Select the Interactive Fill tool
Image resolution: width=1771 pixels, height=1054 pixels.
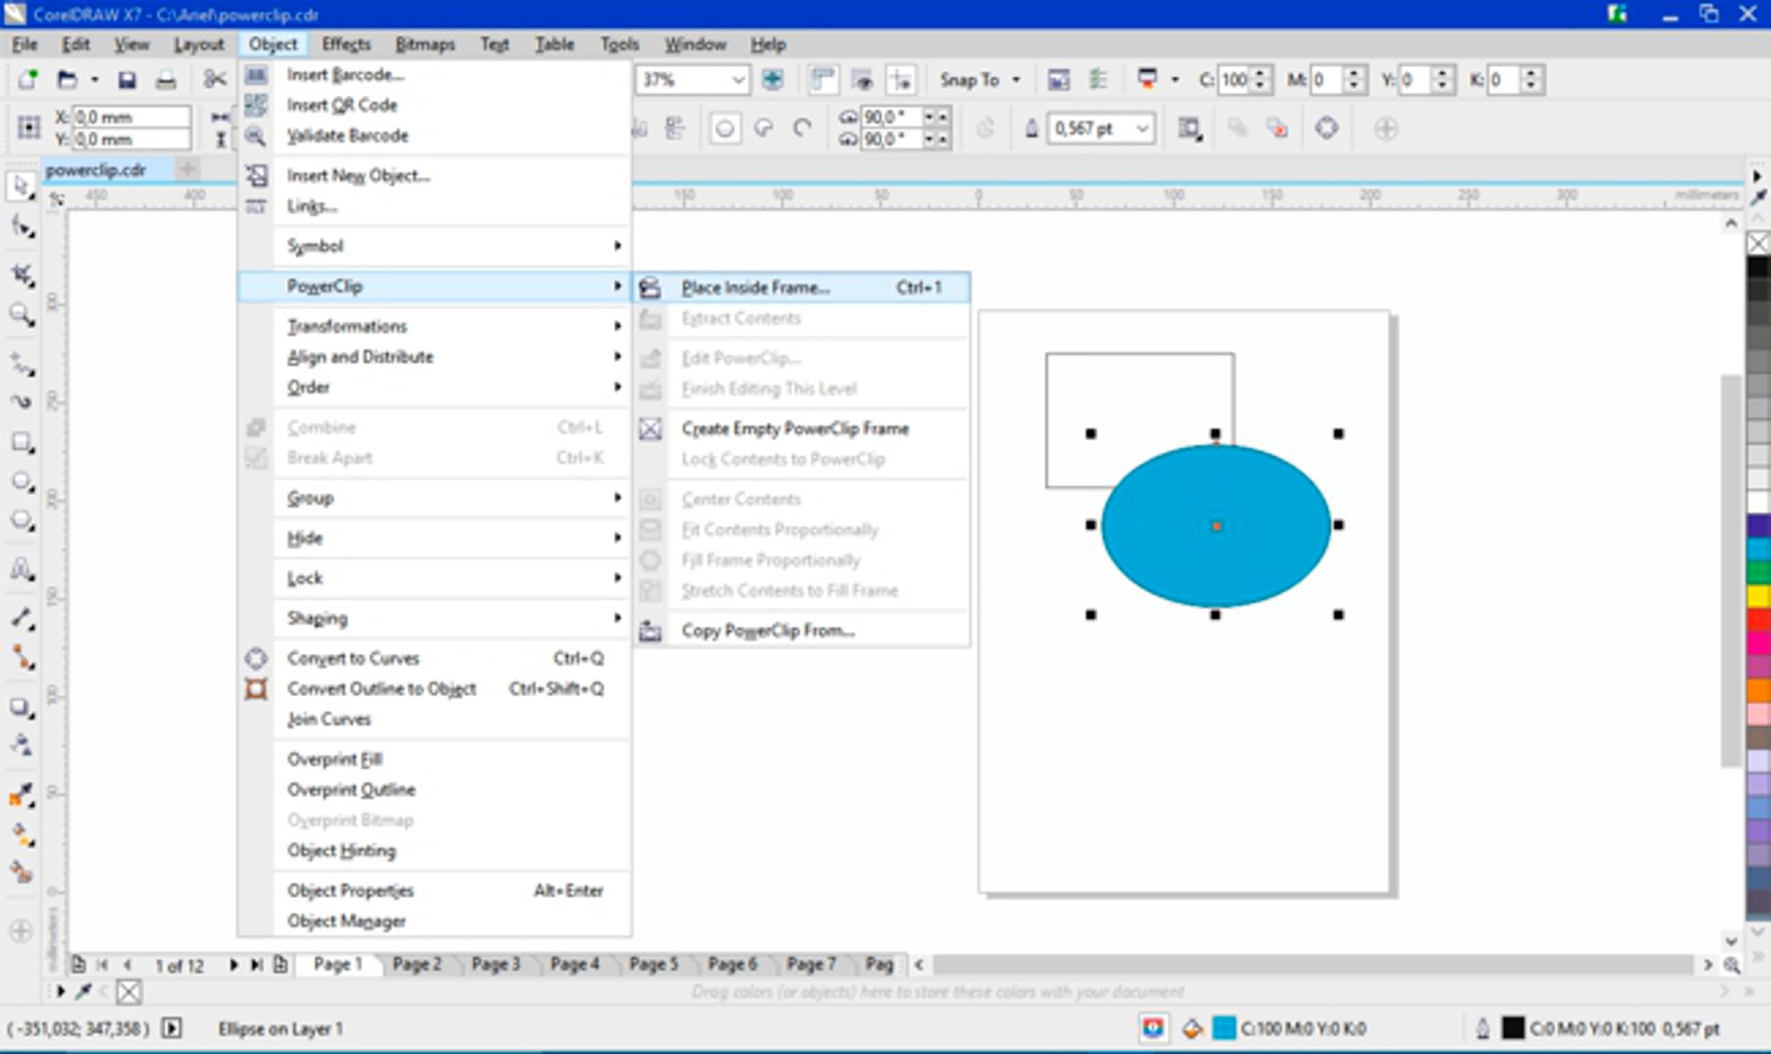coord(22,834)
